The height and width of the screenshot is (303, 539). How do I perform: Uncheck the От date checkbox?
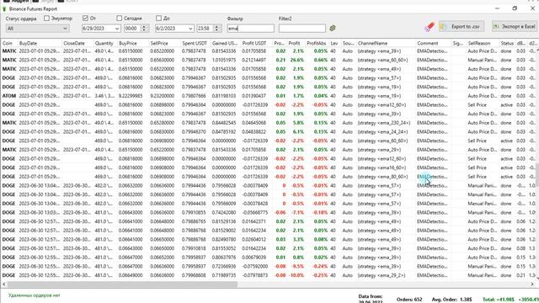pyautogui.click(x=85, y=18)
